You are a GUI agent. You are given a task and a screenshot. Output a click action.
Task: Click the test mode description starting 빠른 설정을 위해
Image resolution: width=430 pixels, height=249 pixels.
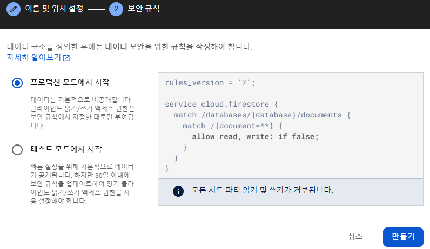tap(82, 184)
